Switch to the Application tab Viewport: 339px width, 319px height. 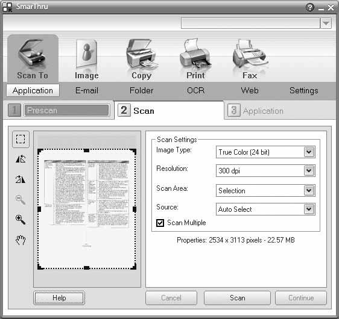point(33,90)
